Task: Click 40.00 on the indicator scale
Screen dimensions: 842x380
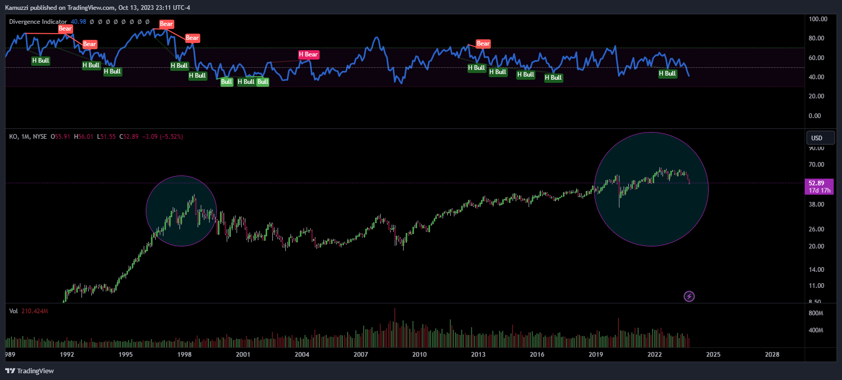Action: pyautogui.click(x=817, y=77)
